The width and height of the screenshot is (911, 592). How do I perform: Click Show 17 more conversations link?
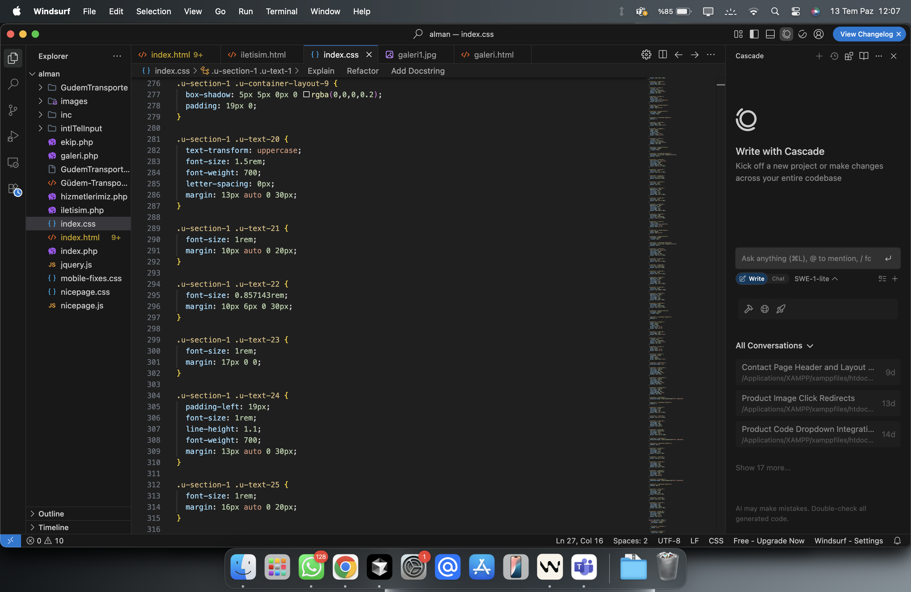pos(763,467)
